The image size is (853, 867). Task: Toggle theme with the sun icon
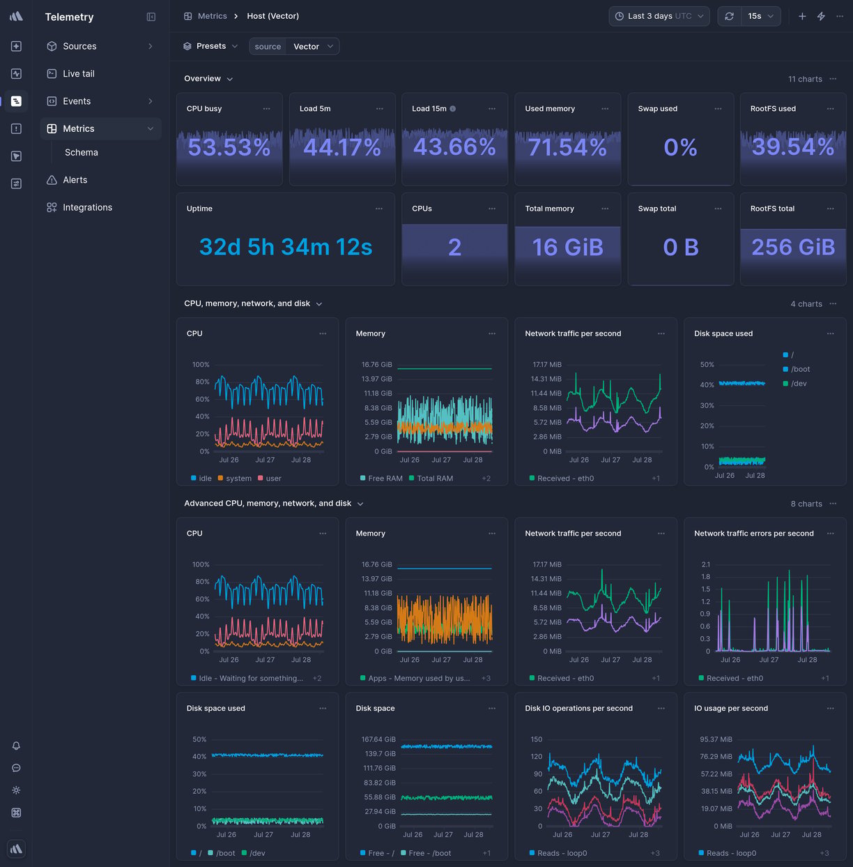pos(16,790)
